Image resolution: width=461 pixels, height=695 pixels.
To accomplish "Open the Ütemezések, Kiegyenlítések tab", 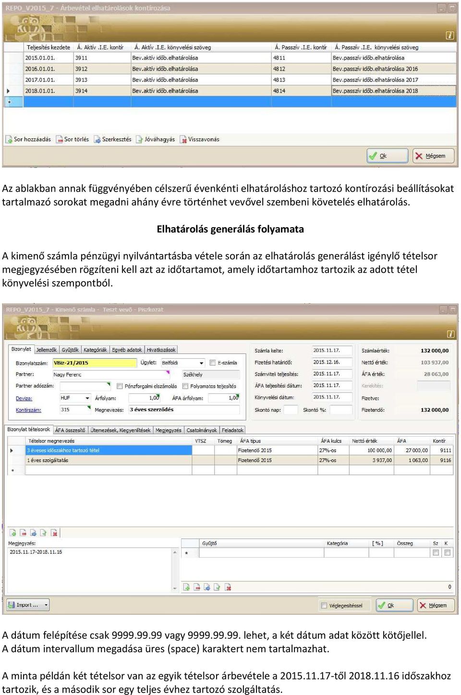I will [121, 430].
